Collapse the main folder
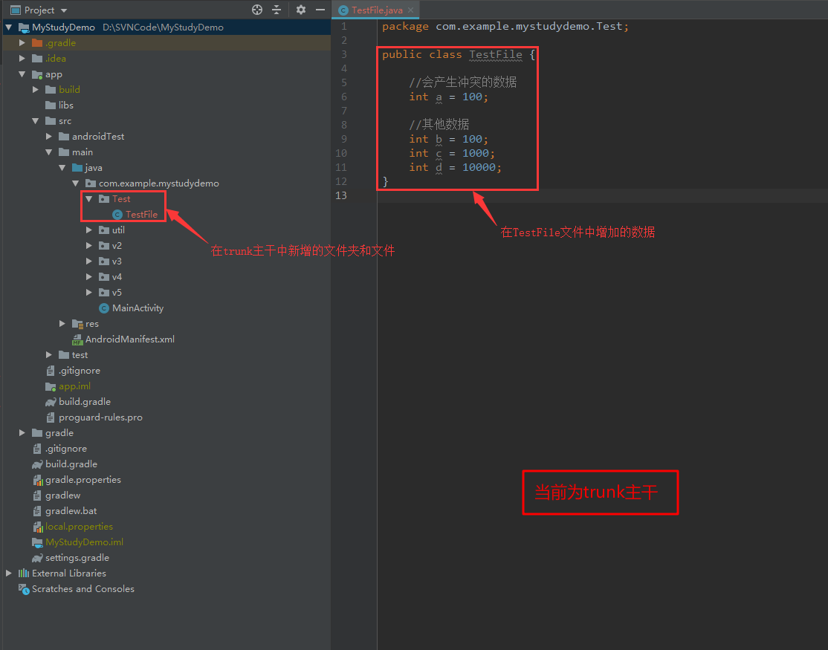The image size is (828, 650). [x=49, y=152]
